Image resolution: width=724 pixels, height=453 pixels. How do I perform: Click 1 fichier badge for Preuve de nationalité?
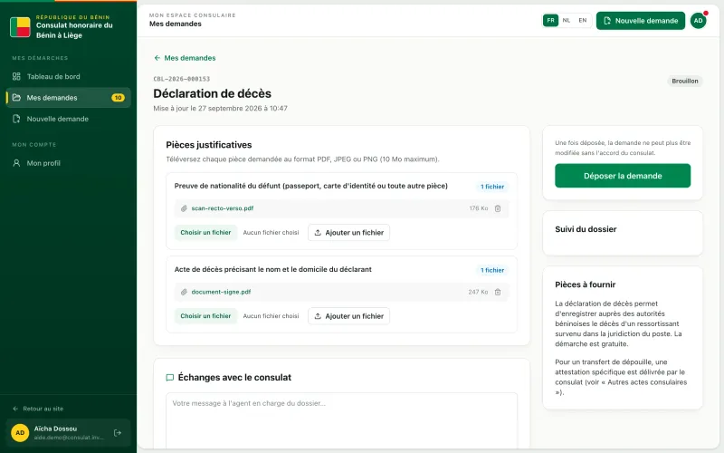(x=492, y=187)
